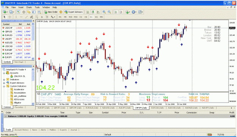
Task: Zoom out on the chart
Action: click(109, 12)
